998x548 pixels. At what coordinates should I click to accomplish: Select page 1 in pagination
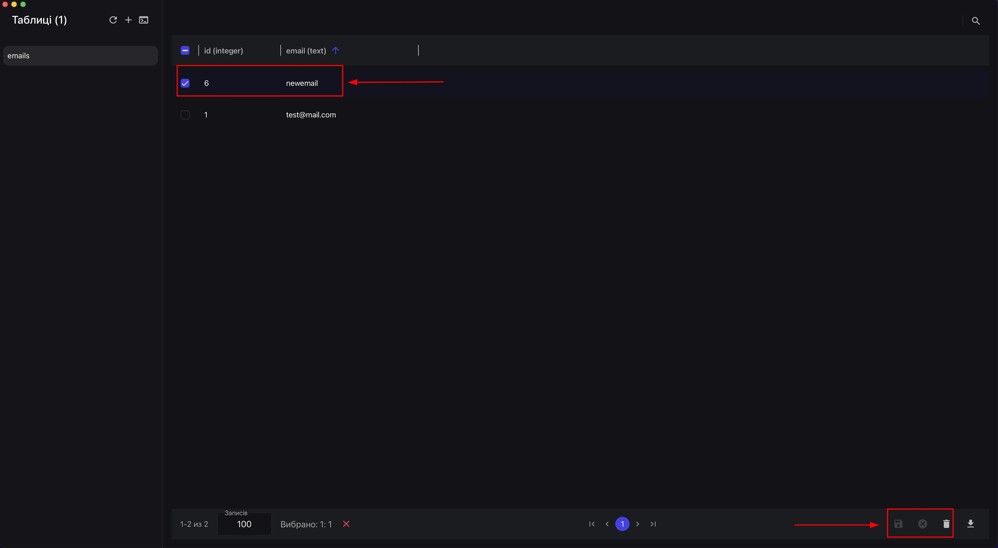622,524
